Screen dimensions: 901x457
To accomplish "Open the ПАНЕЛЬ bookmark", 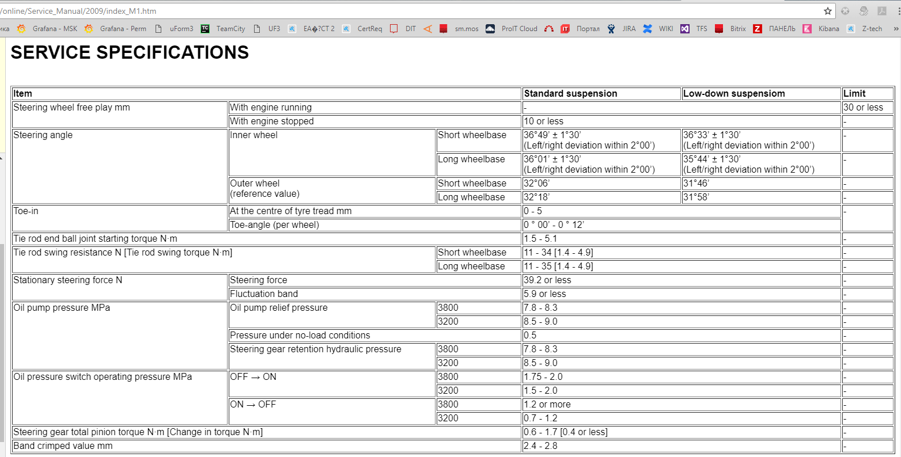I will click(x=775, y=29).
